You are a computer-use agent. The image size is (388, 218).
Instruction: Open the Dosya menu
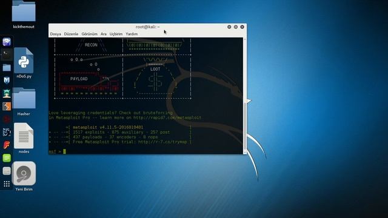pos(55,34)
